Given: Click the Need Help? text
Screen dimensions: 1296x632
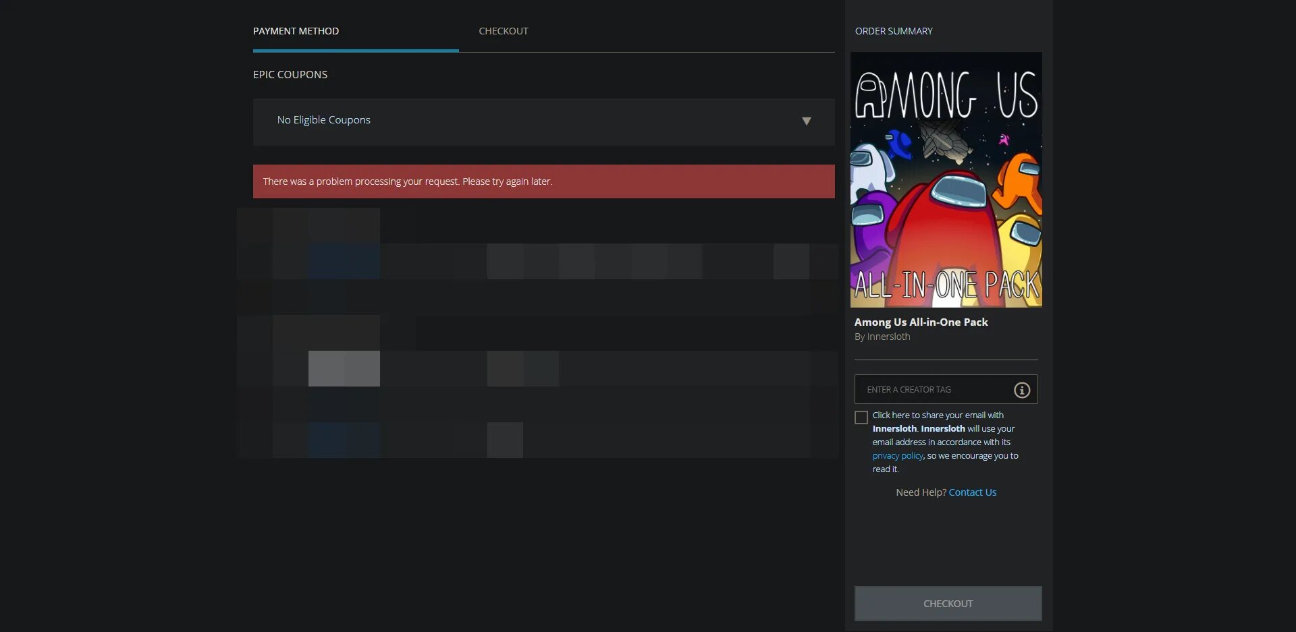Looking at the screenshot, I should [x=921, y=492].
